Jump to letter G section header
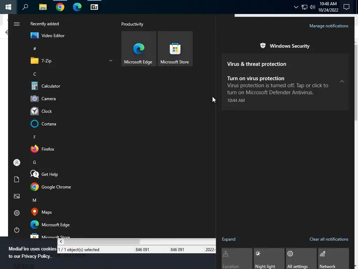This screenshot has height=269, width=358. point(35,162)
